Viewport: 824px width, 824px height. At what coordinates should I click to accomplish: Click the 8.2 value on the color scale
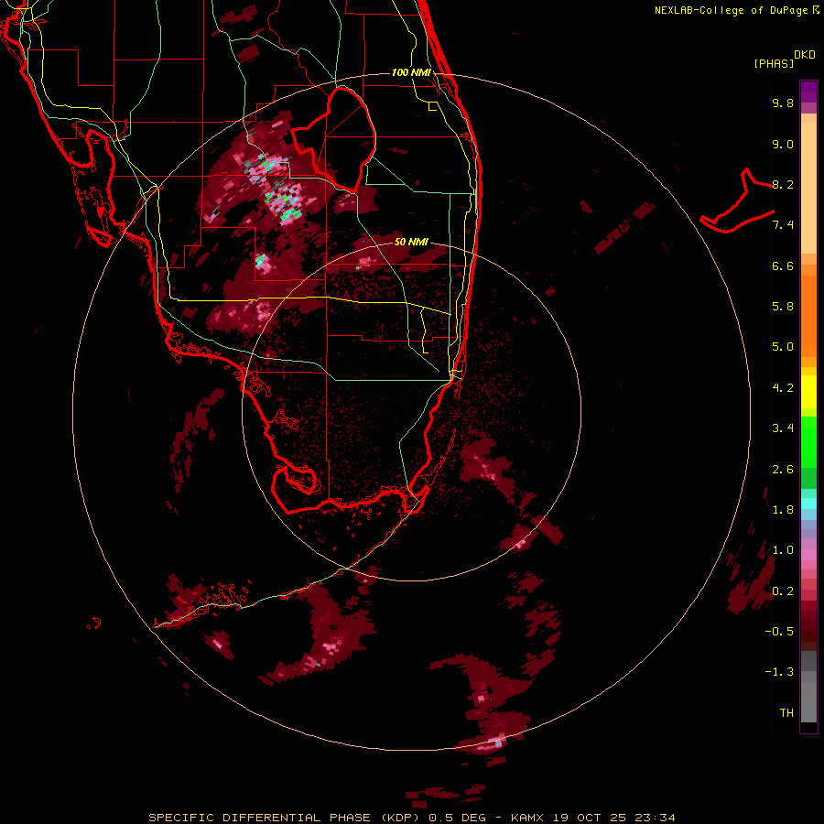[783, 184]
